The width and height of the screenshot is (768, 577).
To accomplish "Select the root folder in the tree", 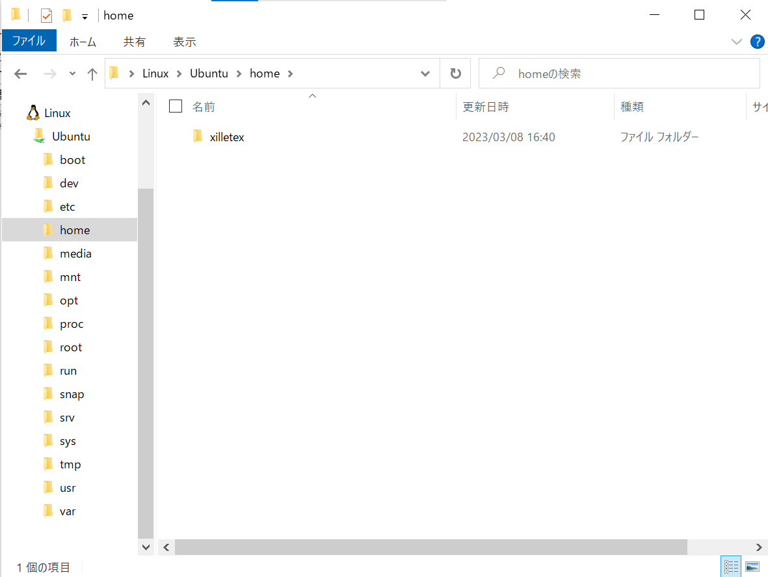I will [70, 347].
